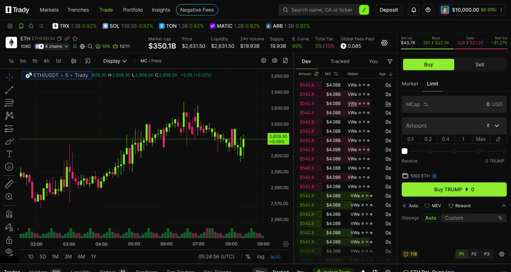Click the amount slider handle
511x272 pixels.
pos(404,151)
